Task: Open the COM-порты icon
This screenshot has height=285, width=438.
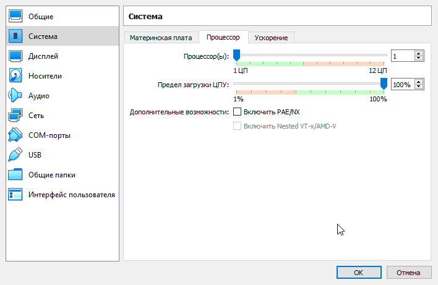Action: pos(15,135)
